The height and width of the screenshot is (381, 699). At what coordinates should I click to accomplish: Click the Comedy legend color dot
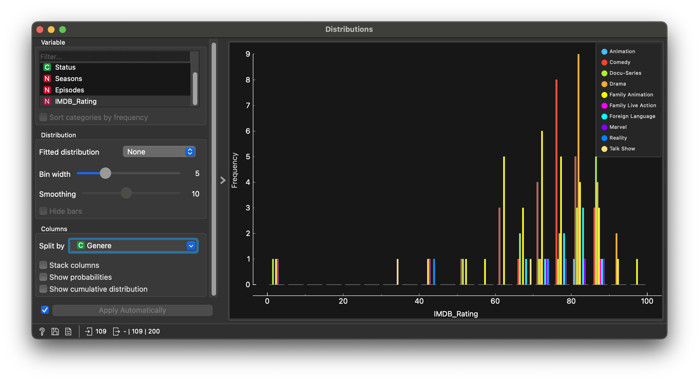pyautogui.click(x=604, y=63)
